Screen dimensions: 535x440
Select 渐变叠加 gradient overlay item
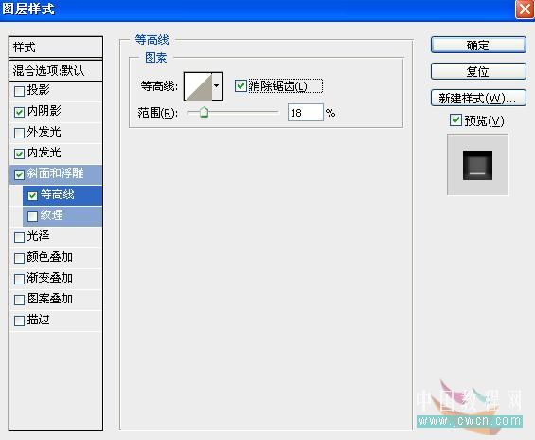(x=56, y=278)
